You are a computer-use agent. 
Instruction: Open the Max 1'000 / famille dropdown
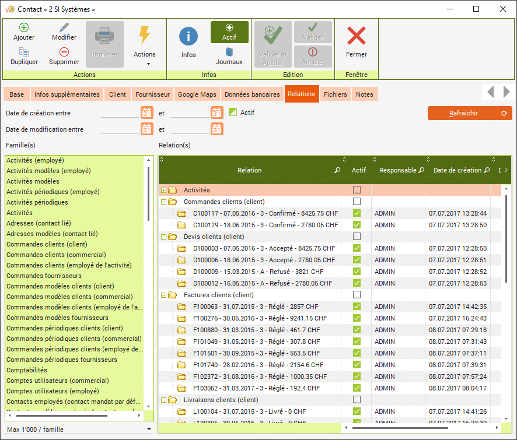(149, 430)
